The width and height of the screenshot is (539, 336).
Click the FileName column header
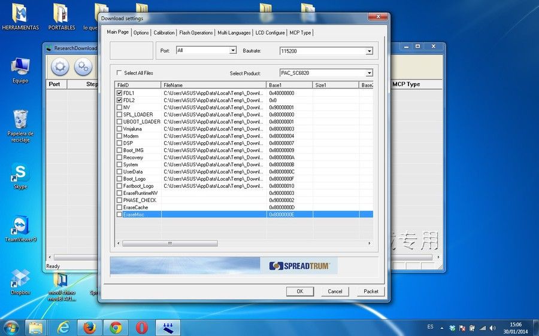[x=213, y=85]
